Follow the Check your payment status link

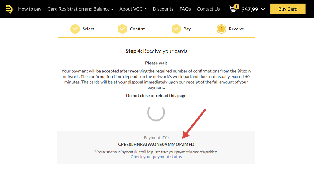tap(156, 157)
